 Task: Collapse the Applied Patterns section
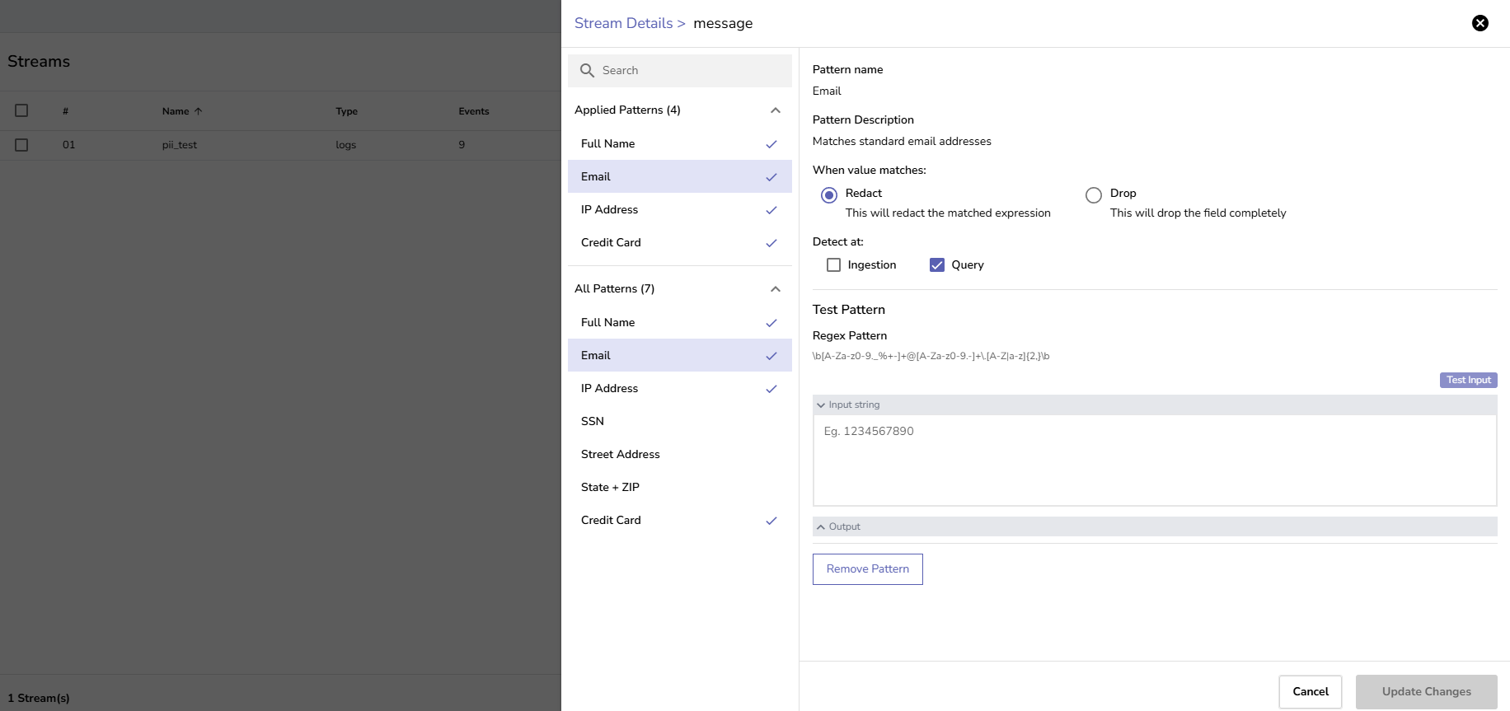(x=775, y=110)
